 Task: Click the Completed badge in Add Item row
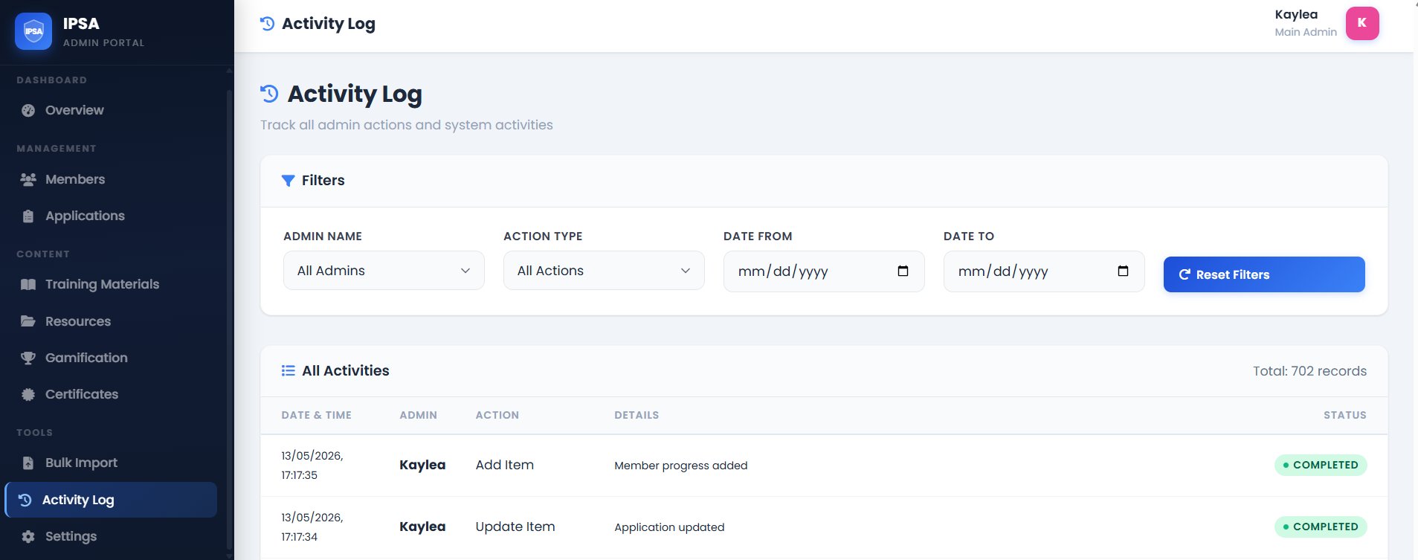click(1321, 465)
